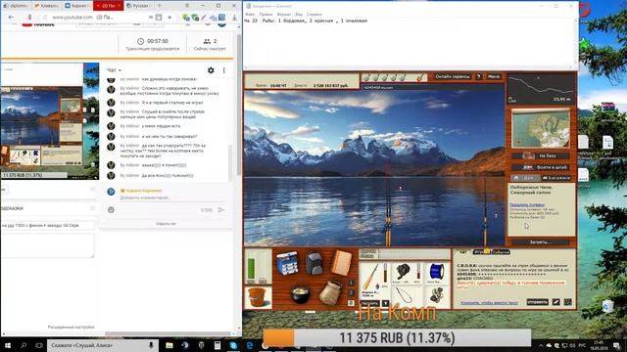The width and height of the screenshot is (627, 352).
Task: Click the pencil icon in game chat
Action: pyautogui.click(x=556, y=302)
